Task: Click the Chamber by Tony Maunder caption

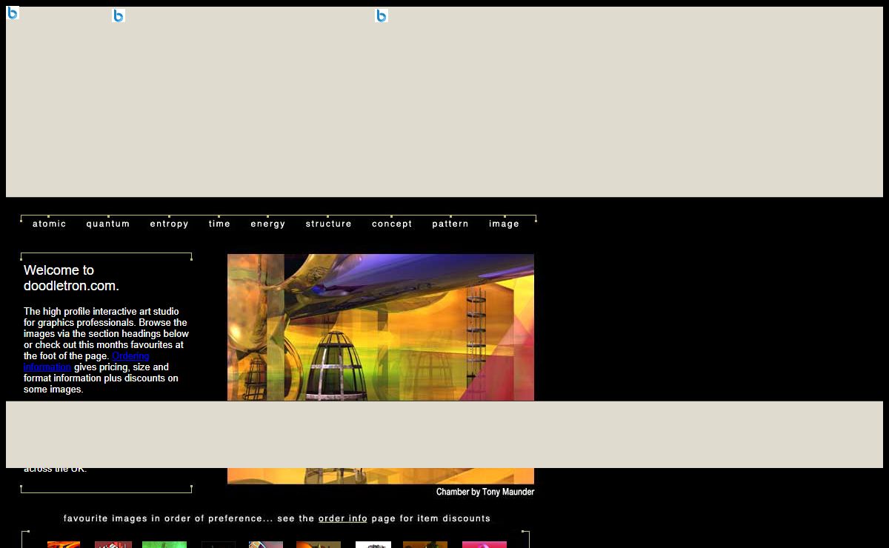Action: (x=485, y=492)
